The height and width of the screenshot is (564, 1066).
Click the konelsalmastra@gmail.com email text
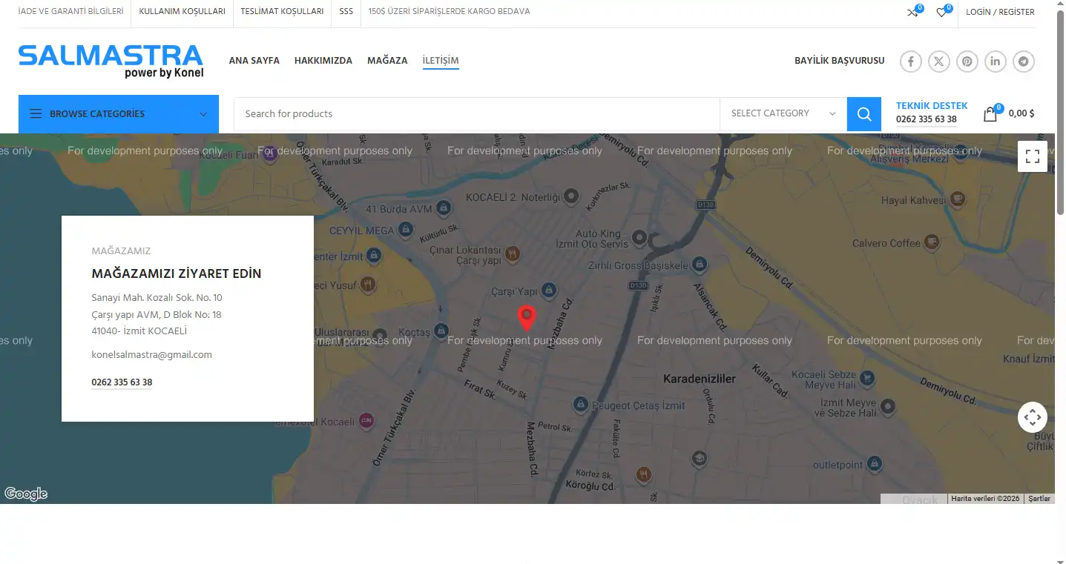pyautogui.click(x=151, y=355)
